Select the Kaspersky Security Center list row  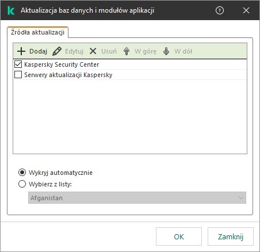[130, 64]
